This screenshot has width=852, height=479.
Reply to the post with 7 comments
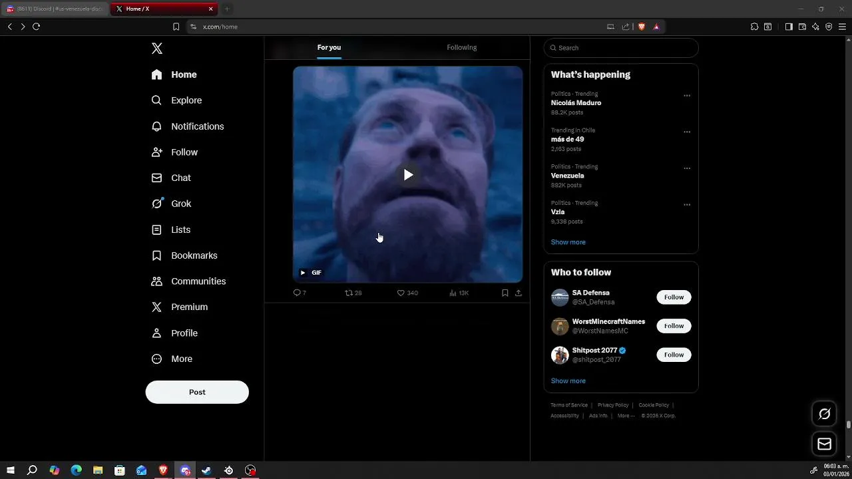point(300,293)
